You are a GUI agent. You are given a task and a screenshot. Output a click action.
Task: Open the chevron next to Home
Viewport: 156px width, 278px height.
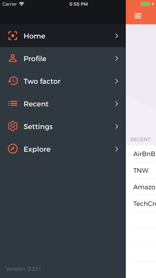(x=117, y=36)
